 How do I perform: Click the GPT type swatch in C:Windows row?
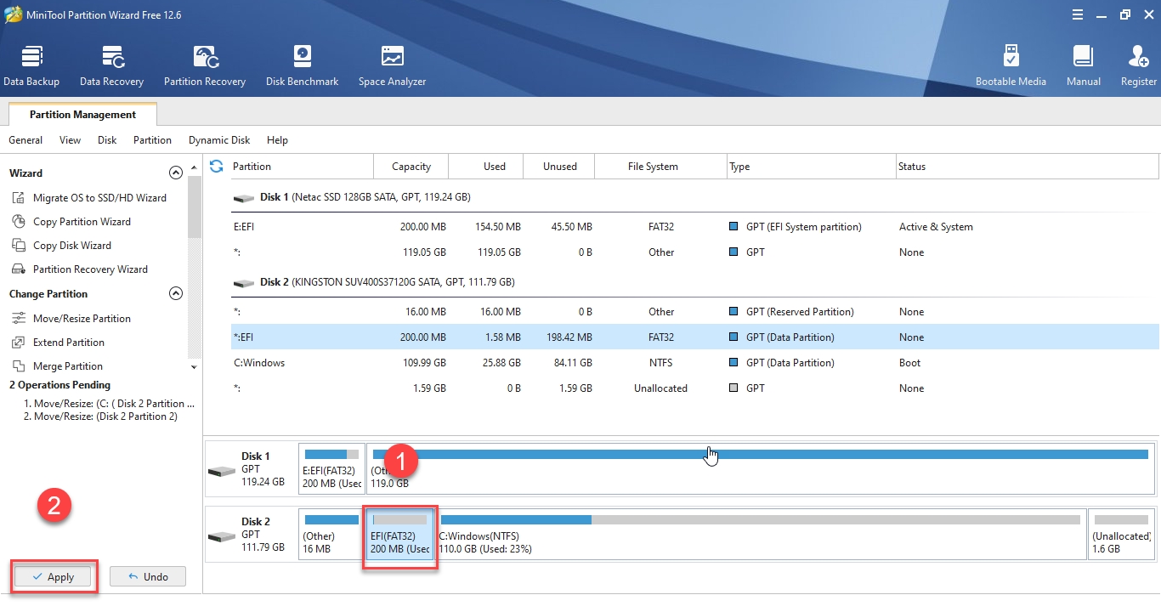(733, 363)
